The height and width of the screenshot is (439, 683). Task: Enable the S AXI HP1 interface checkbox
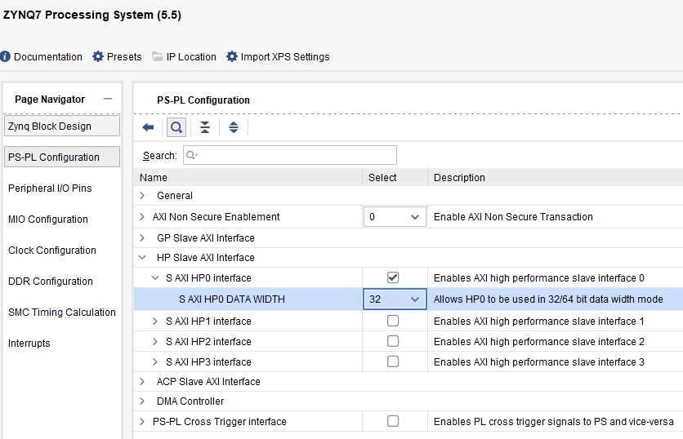tap(393, 321)
